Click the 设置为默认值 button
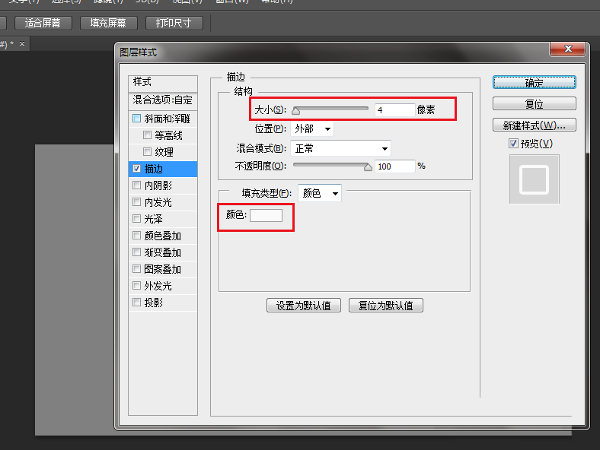 304,306
